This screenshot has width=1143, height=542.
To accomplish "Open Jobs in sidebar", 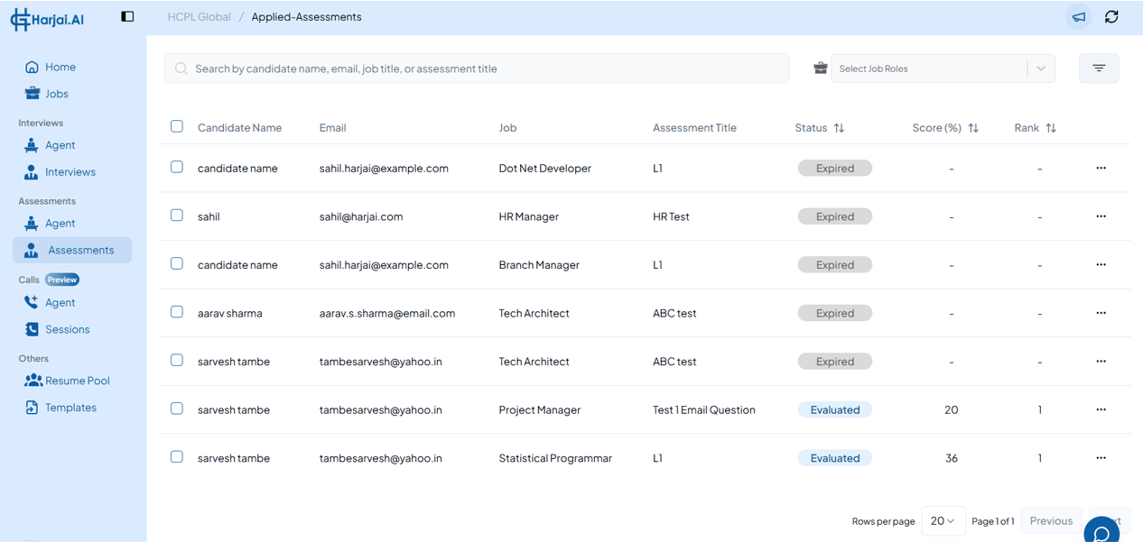I will [46, 94].
